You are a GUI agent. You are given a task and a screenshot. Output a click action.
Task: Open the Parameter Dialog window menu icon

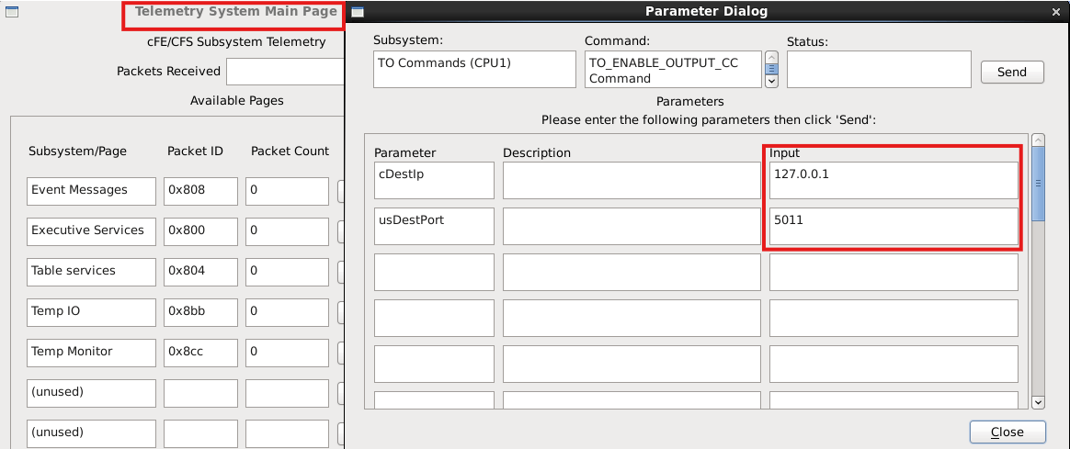[359, 12]
